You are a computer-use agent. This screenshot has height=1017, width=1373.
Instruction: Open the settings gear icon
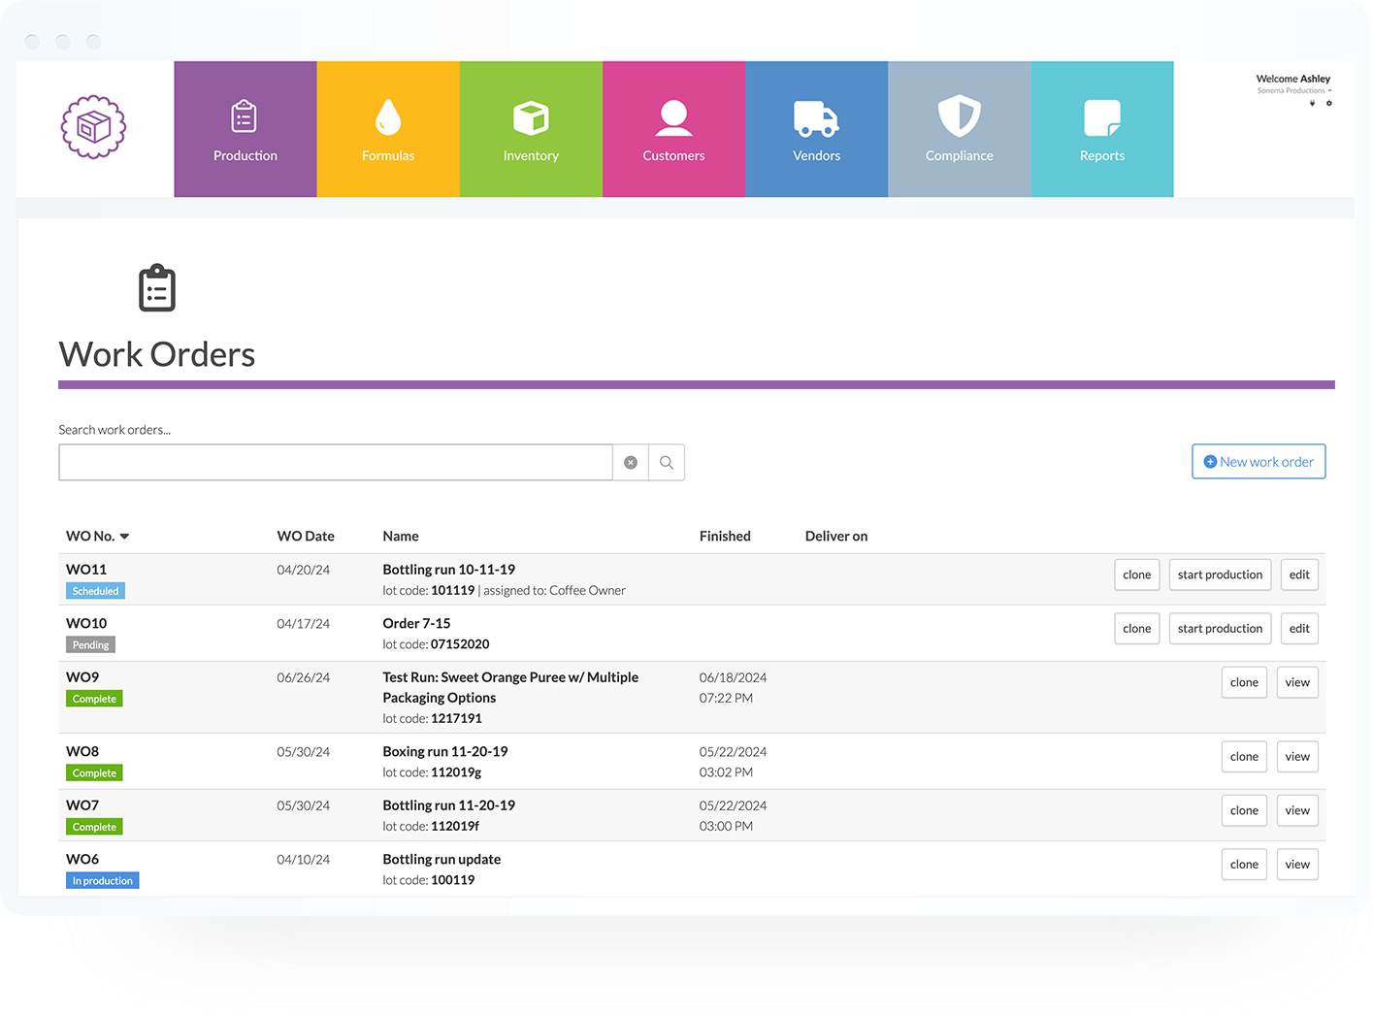(1329, 103)
